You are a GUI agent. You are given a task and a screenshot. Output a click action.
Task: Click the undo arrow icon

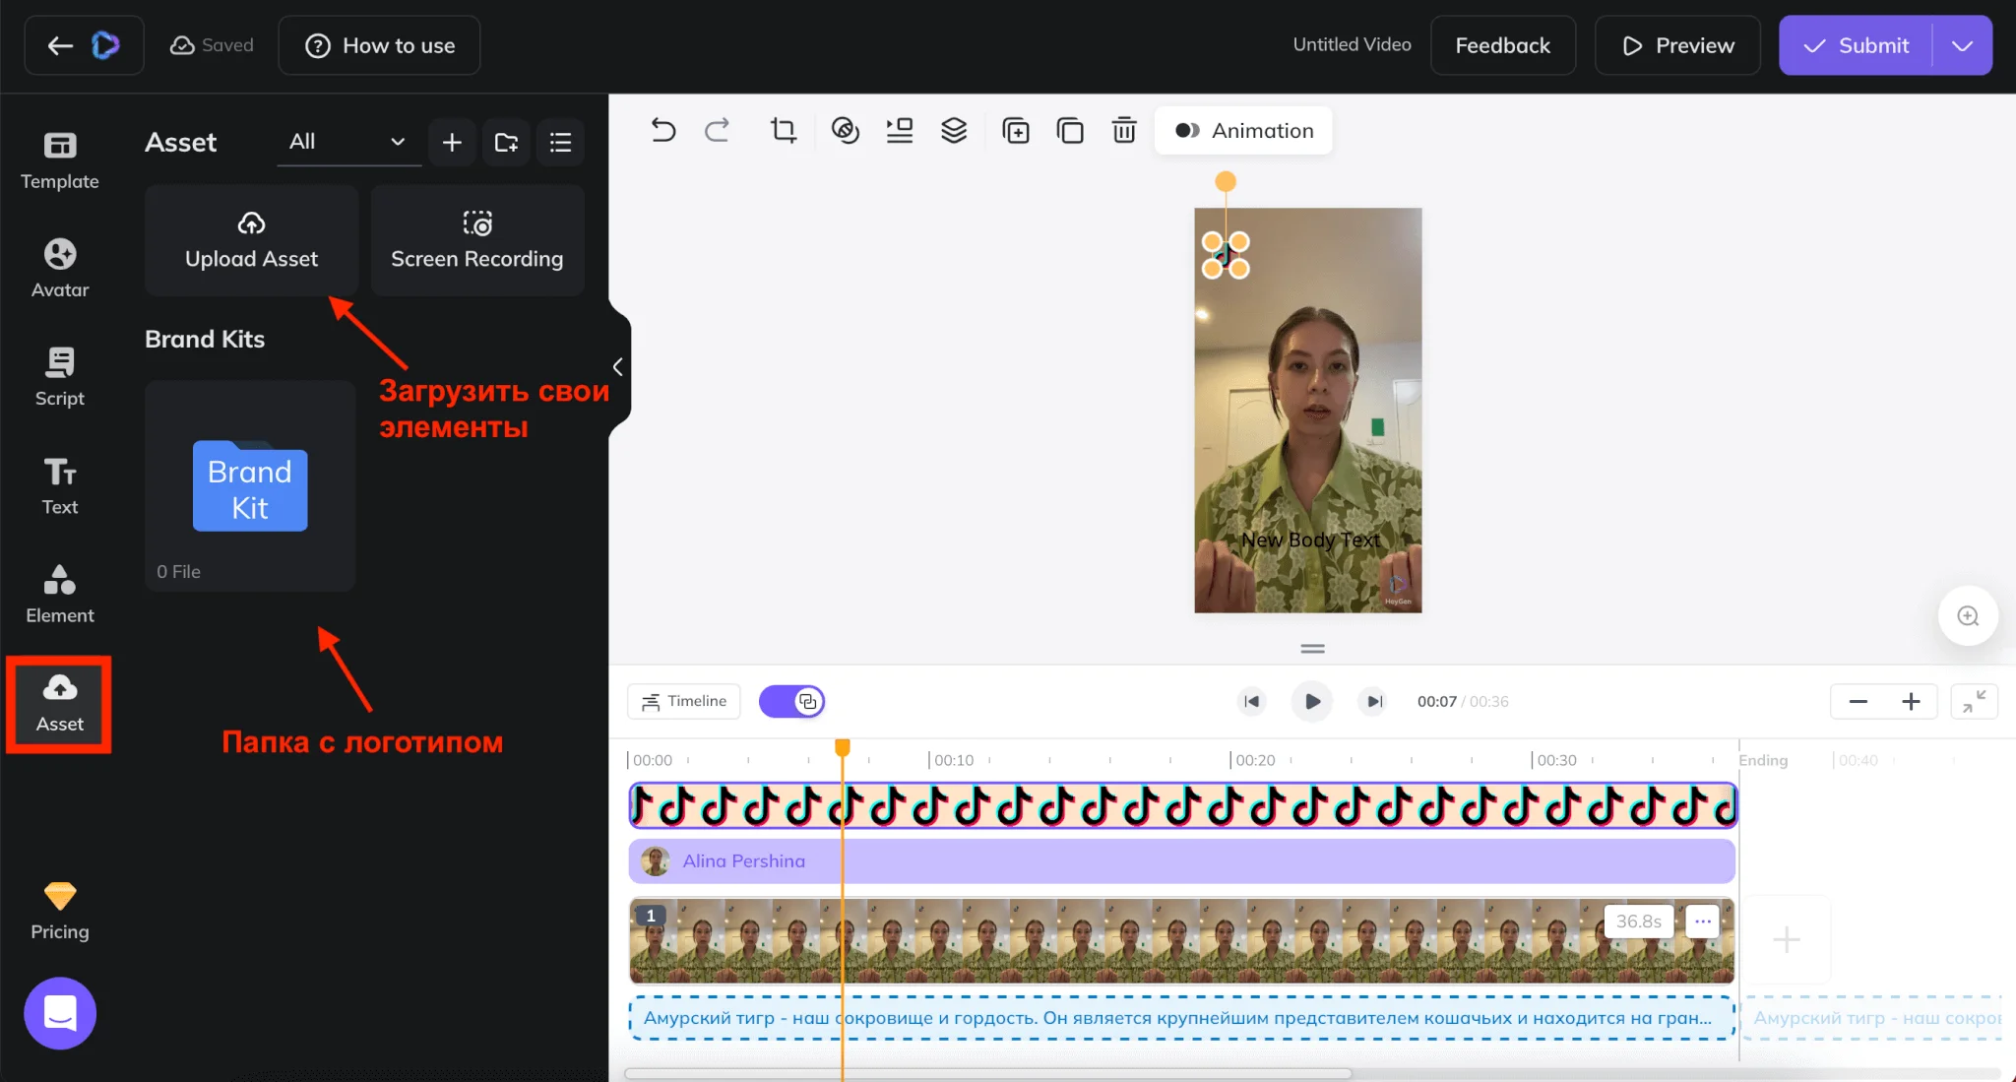point(663,130)
